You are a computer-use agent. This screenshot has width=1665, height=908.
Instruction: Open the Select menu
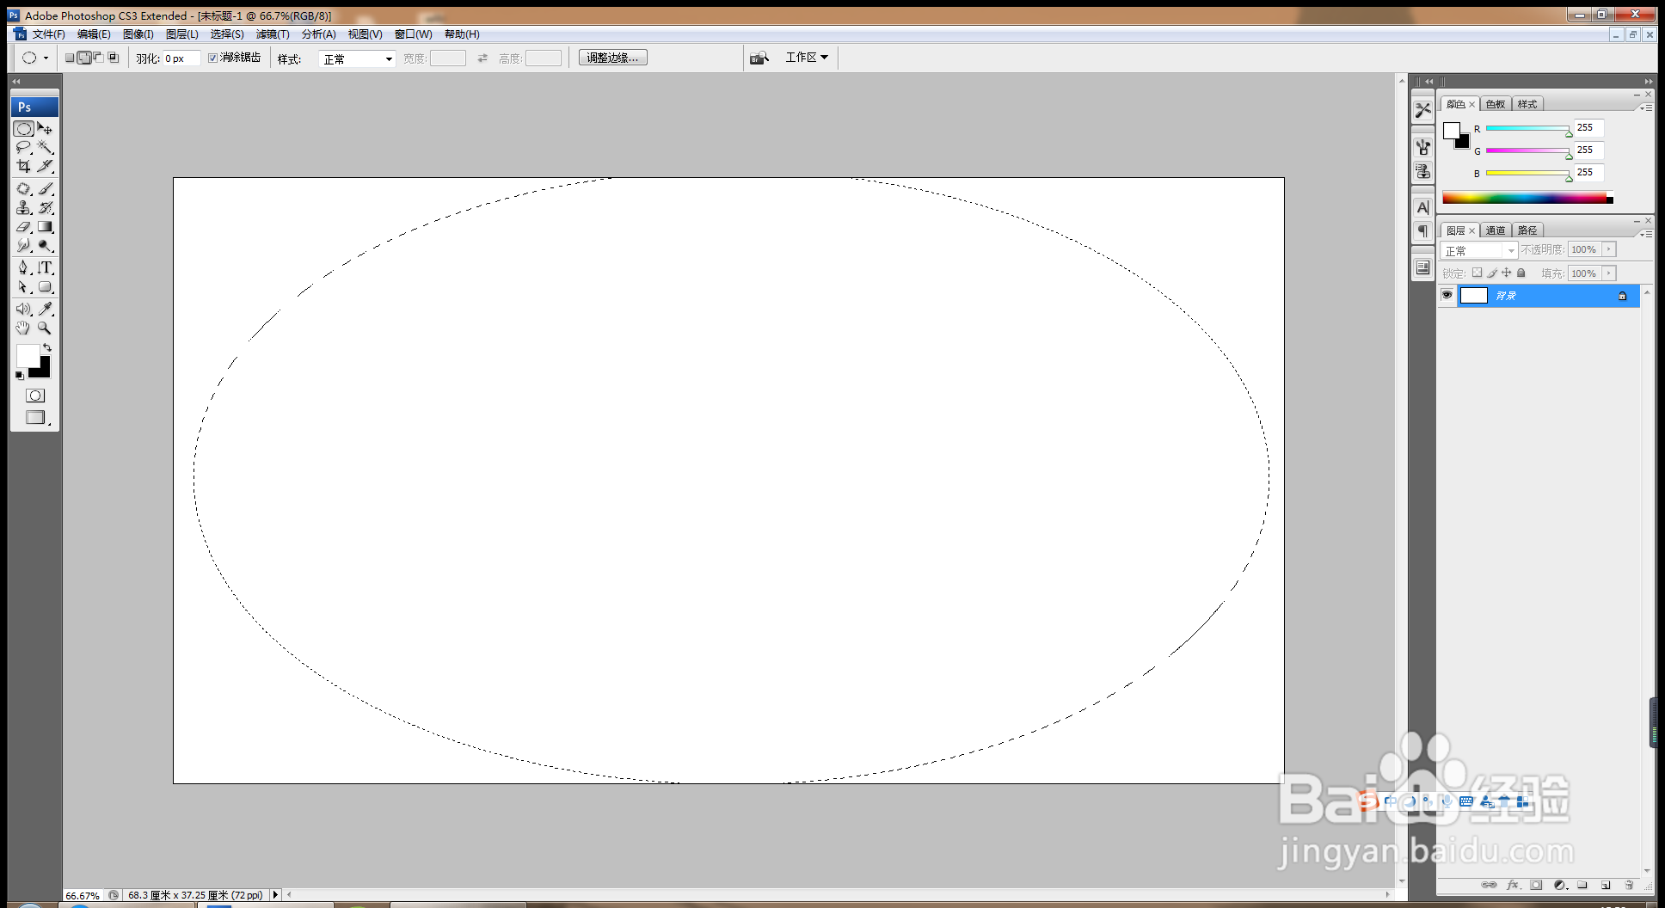[x=227, y=34]
